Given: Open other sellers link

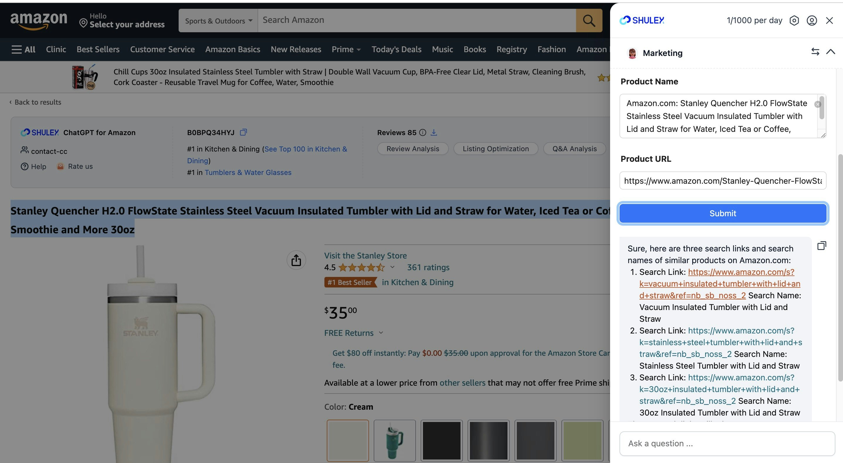Looking at the screenshot, I should click(462, 383).
